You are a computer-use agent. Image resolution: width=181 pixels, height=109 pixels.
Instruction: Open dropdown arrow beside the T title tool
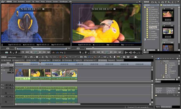coord(112,58)
